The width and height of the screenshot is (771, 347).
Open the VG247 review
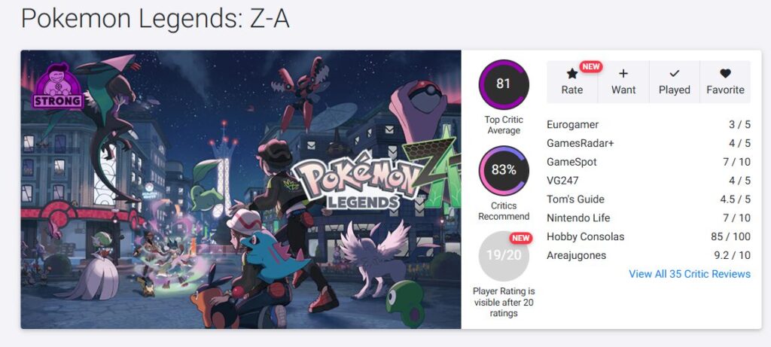pyautogui.click(x=563, y=181)
